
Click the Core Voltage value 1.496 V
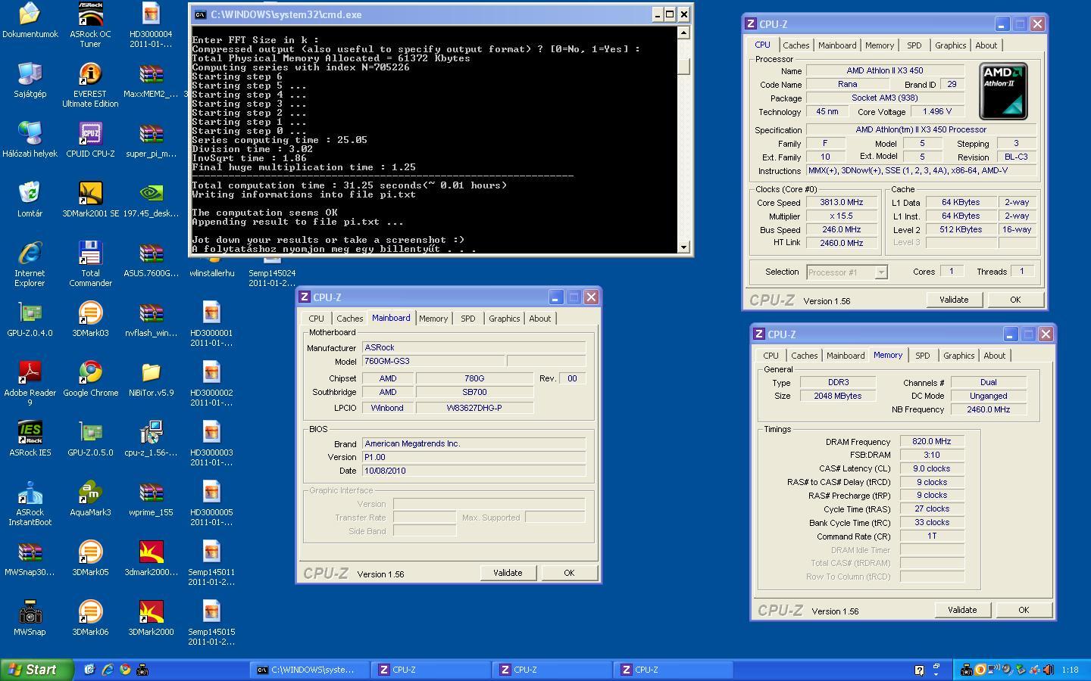(x=937, y=111)
